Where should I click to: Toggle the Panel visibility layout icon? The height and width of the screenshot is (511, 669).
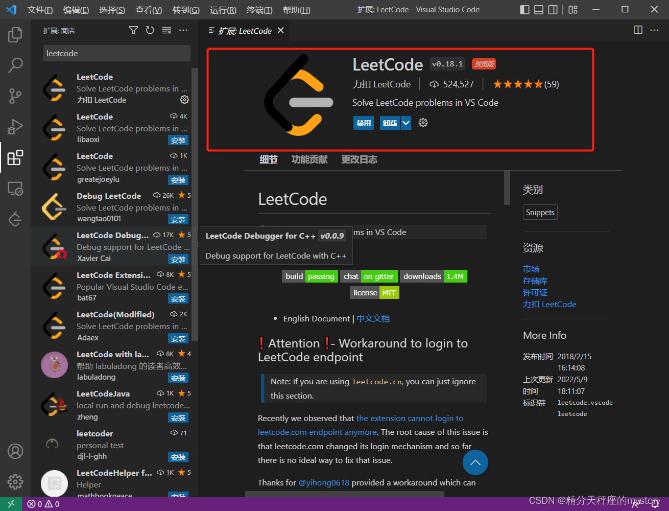coord(538,9)
